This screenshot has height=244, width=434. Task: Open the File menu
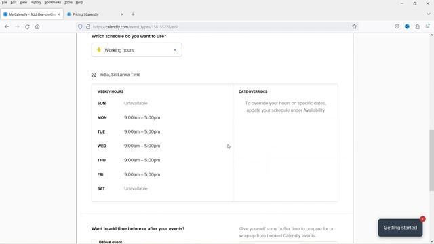pyautogui.click(x=5, y=3)
